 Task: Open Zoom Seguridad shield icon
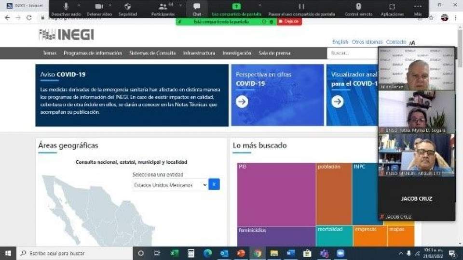[127, 6]
